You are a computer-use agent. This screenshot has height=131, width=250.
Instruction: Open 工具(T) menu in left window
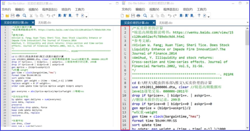pos(80,9)
